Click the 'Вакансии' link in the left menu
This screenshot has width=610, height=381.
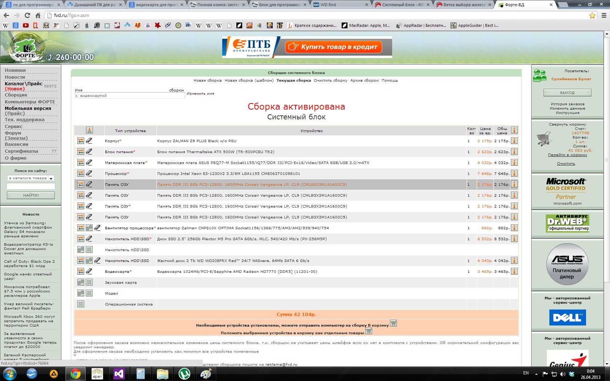pos(16,144)
